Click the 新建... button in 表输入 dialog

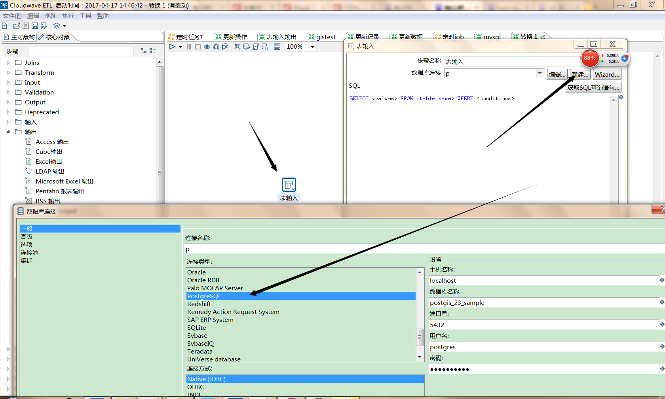(580, 74)
